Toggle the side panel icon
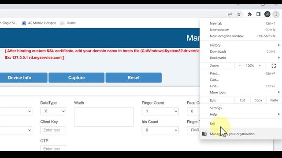 [x=259, y=14]
